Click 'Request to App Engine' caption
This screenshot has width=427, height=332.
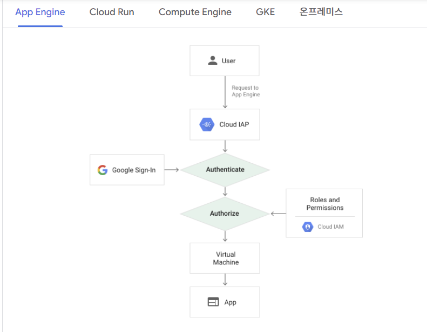246,91
